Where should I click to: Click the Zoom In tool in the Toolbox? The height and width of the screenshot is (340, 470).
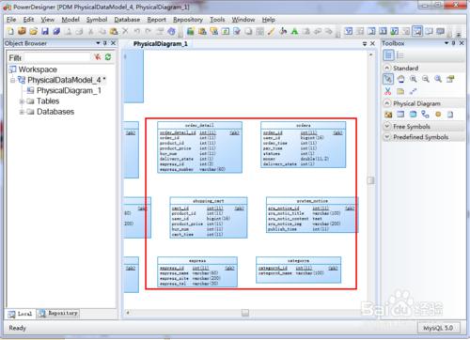point(414,79)
